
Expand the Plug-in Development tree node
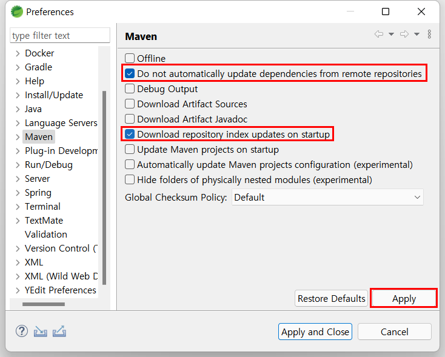(x=18, y=151)
